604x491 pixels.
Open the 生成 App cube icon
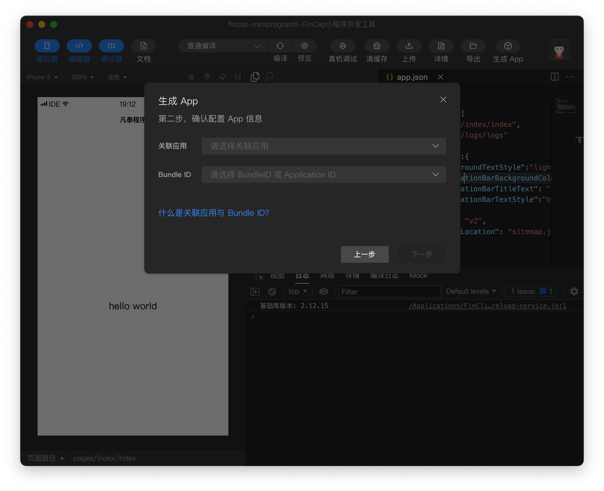pos(508,46)
